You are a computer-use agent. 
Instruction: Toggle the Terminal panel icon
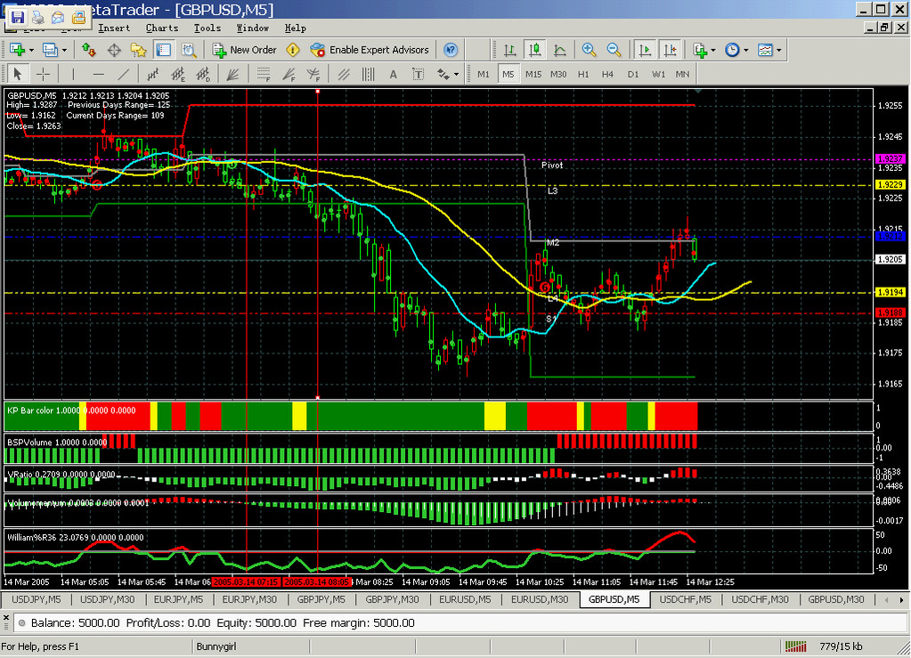pos(163,50)
